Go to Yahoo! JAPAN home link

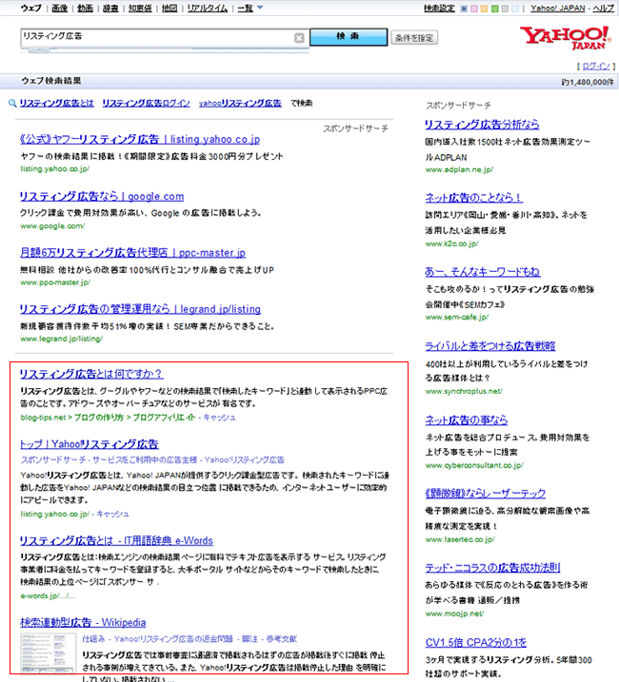(558, 9)
